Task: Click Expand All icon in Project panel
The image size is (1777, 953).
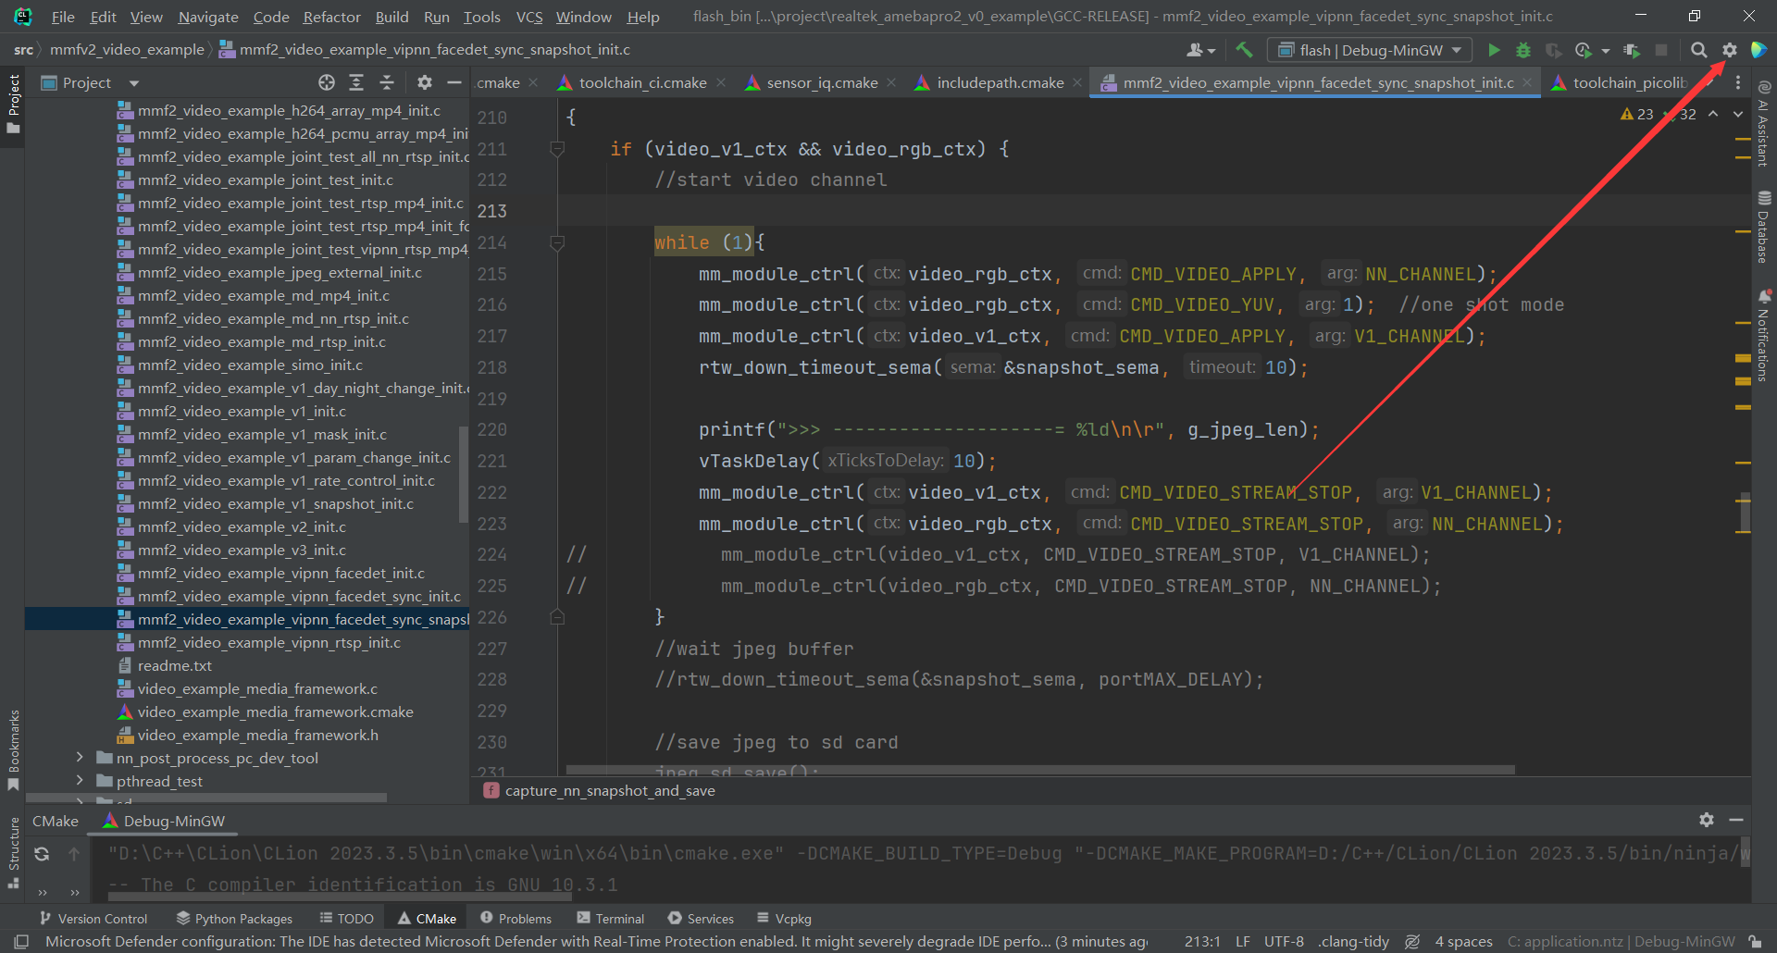Action: pyautogui.click(x=356, y=82)
